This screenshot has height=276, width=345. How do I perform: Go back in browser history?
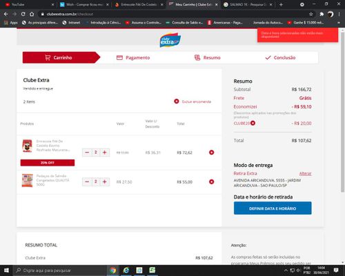click(x=6, y=14)
